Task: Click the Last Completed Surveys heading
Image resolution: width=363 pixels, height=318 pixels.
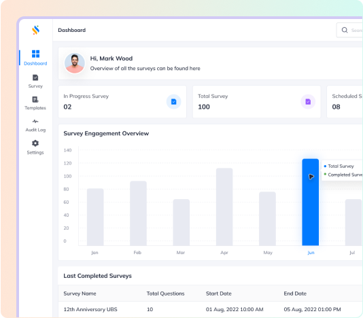Action: (97, 276)
